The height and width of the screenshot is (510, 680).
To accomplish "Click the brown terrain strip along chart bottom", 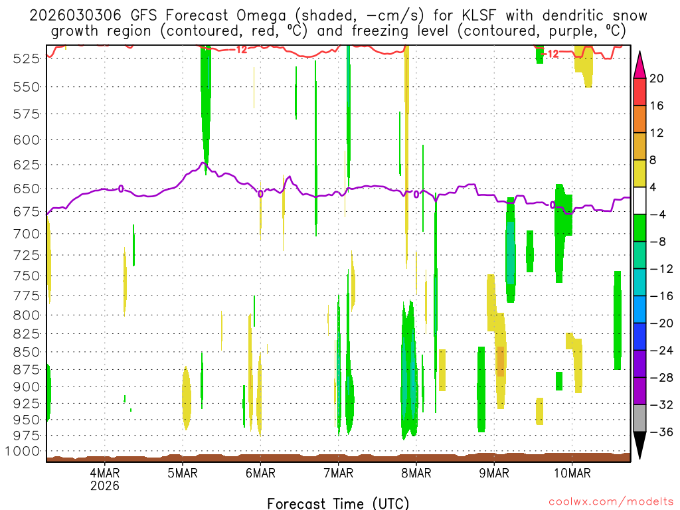I will pyautogui.click(x=338, y=458).
